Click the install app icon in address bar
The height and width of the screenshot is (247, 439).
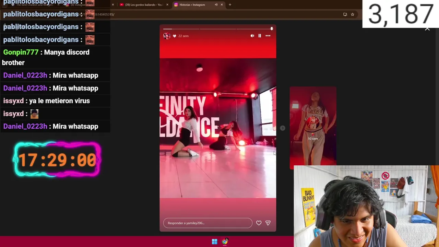click(x=345, y=14)
